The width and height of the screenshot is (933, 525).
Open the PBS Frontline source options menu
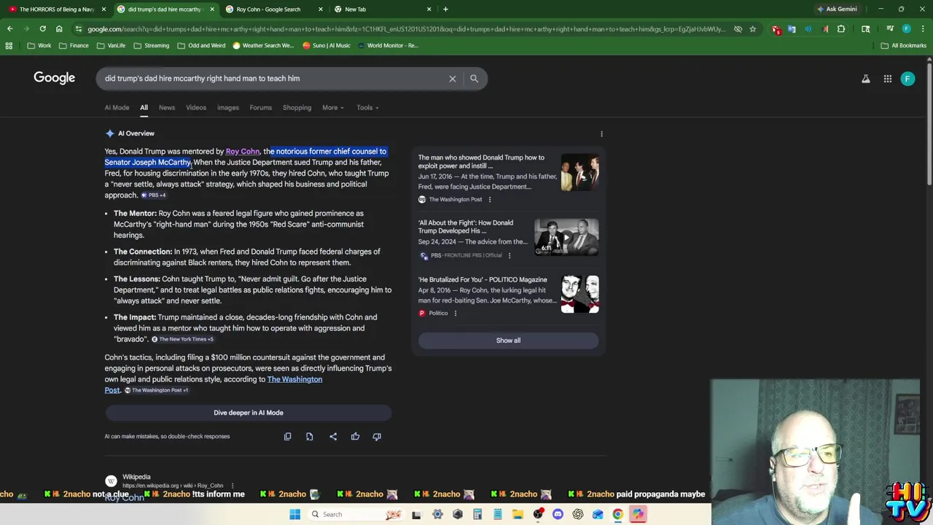509,255
